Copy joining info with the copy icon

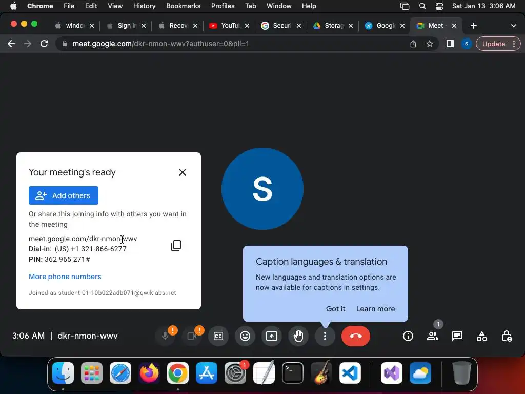click(x=176, y=246)
